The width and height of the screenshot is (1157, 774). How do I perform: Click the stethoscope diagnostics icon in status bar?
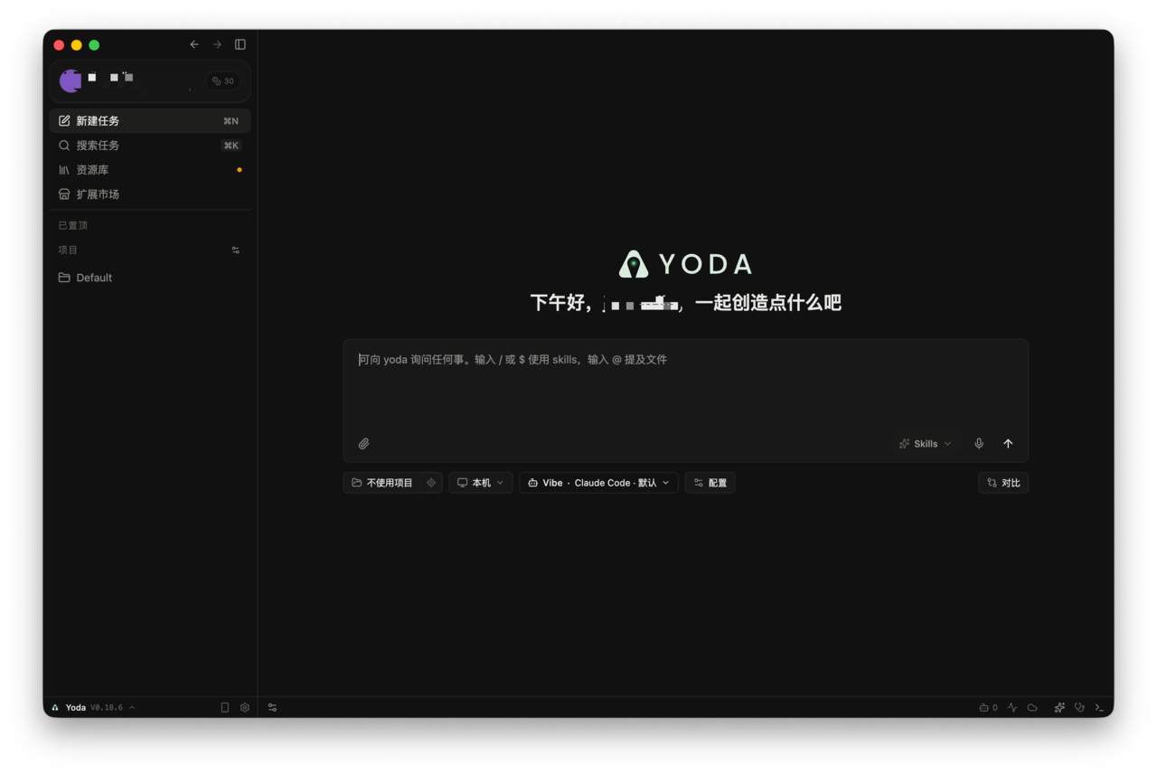(x=1079, y=708)
